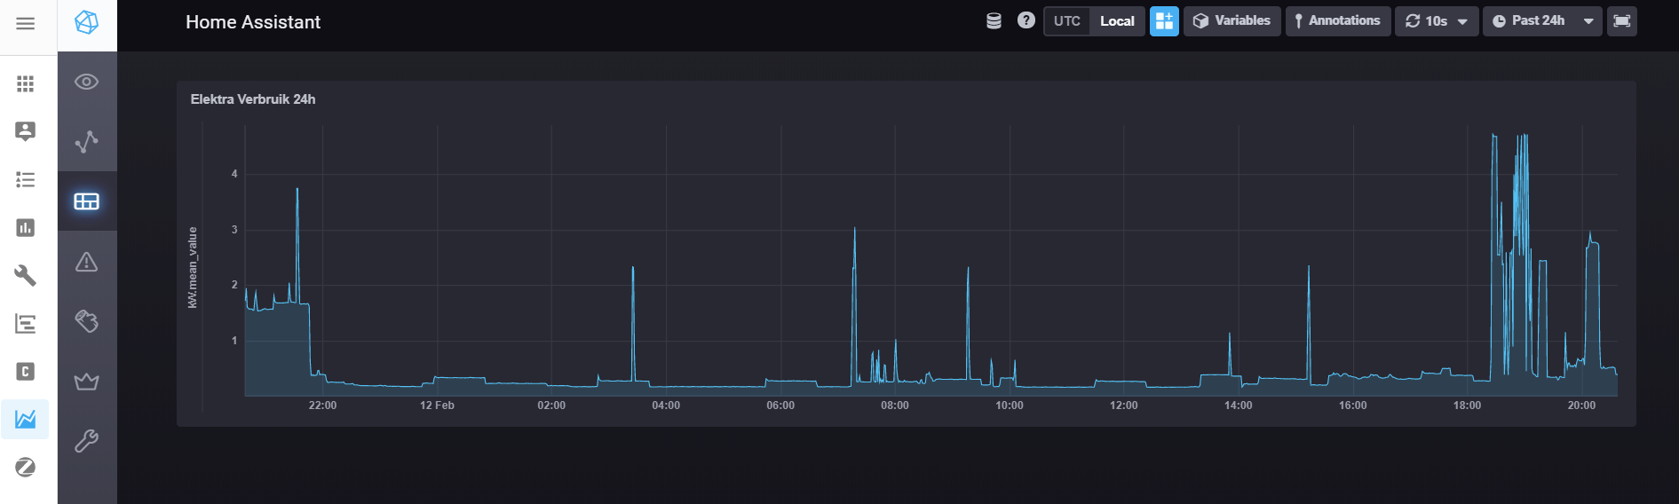Click the 02:00 time axis label
The height and width of the screenshot is (504, 1679).
click(551, 406)
